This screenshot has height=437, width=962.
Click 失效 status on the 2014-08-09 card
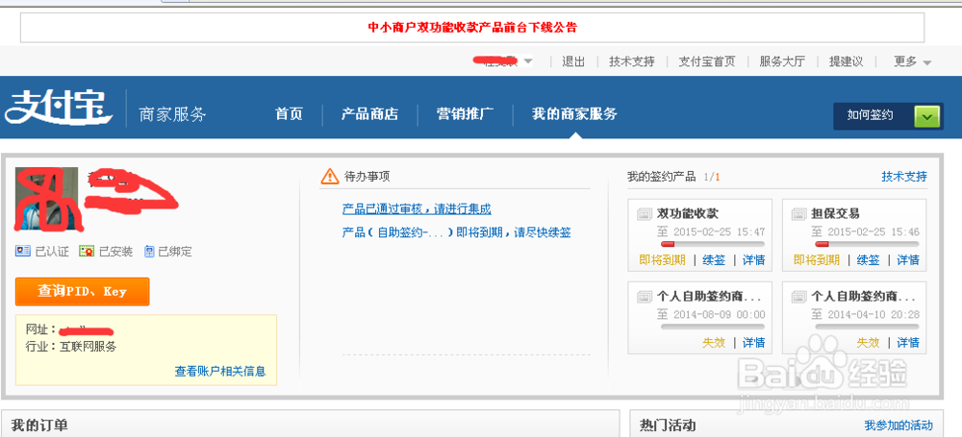[x=714, y=342]
